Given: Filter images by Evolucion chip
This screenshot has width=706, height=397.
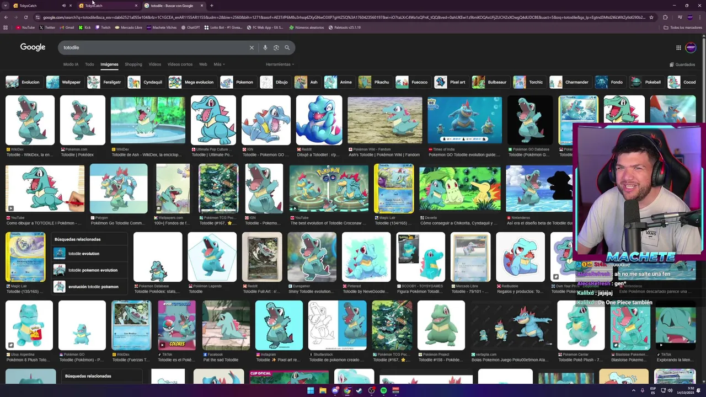Looking at the screenshot, I should coord(23,82).
